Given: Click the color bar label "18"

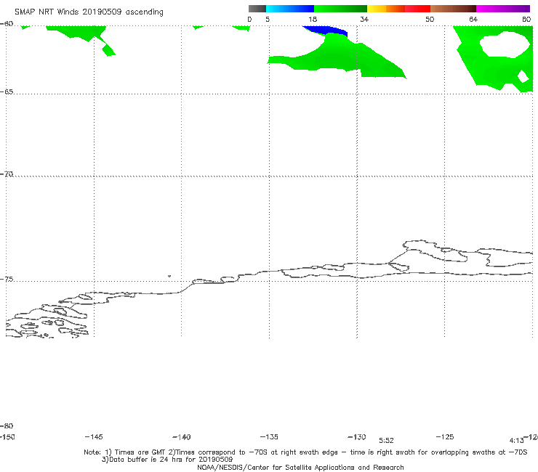Looking at the screenshot, I should tap(313, 20).
